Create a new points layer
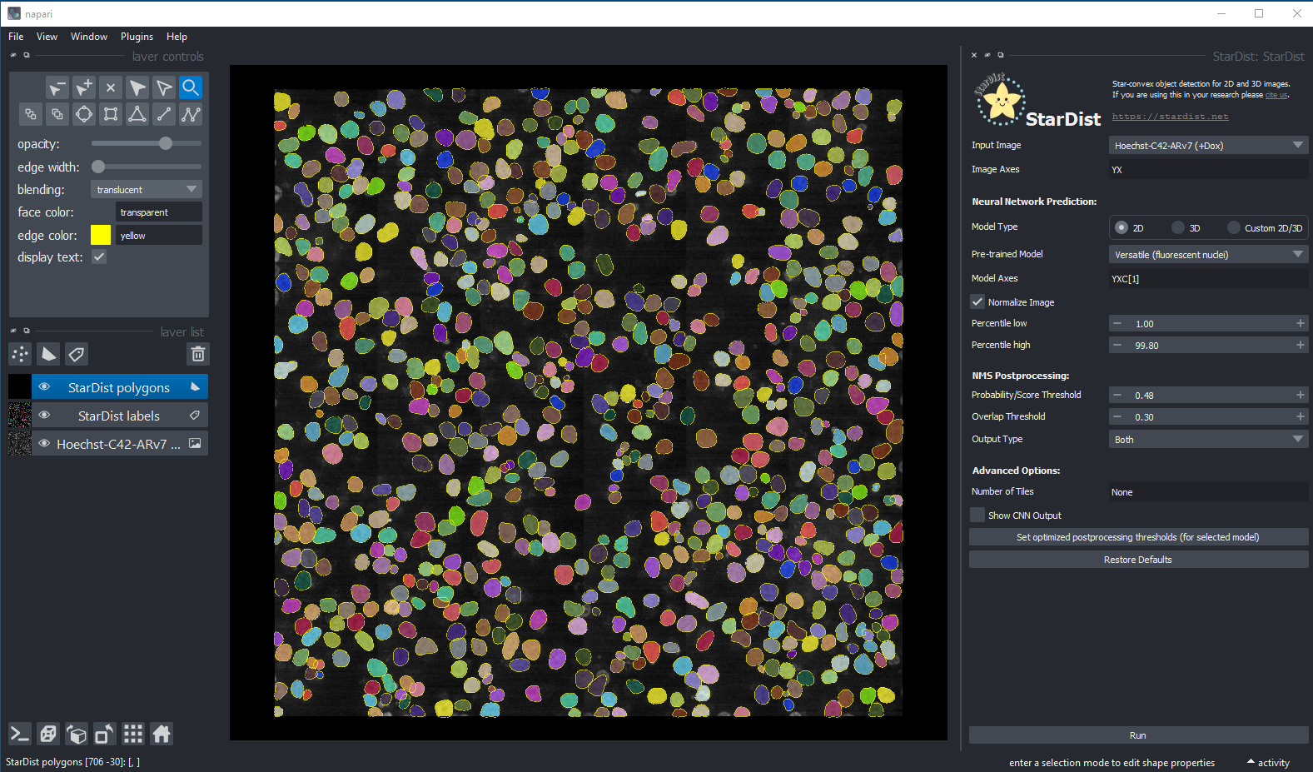This screenshot has width=1313, height=772. pyautogui.click(x=20, y=354)
